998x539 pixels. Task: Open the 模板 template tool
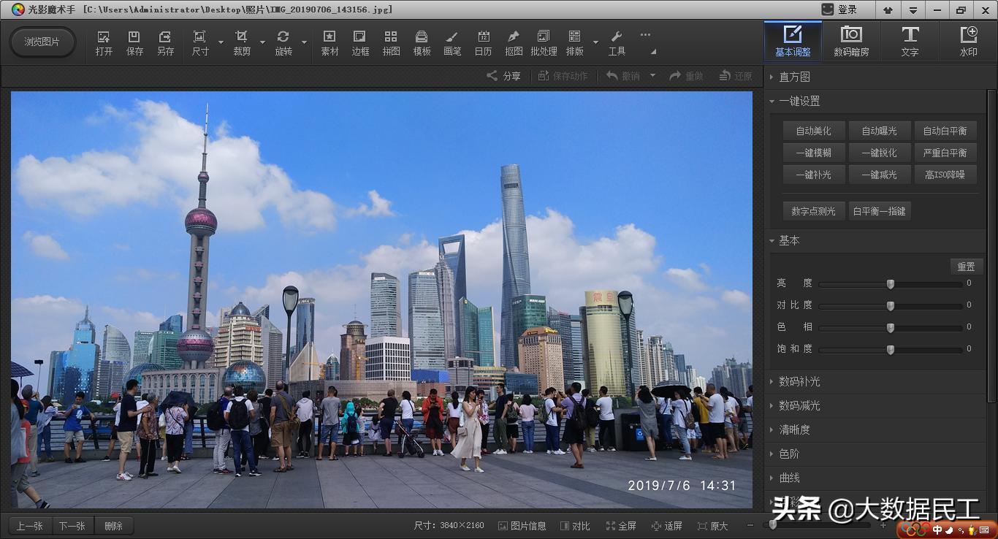click(x=422, y=42)
